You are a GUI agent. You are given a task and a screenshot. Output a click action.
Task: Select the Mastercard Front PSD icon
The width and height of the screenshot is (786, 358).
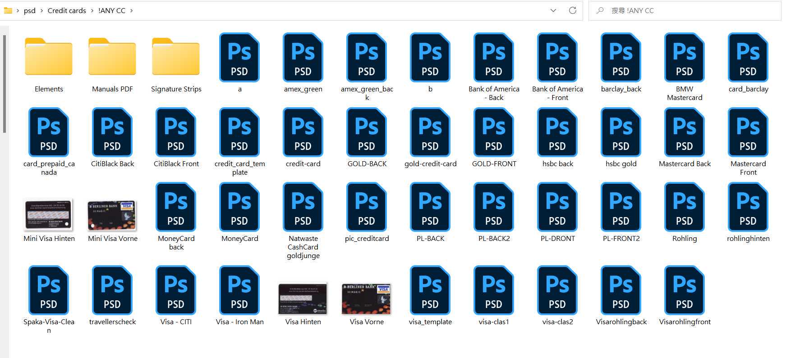pos(748,132)
